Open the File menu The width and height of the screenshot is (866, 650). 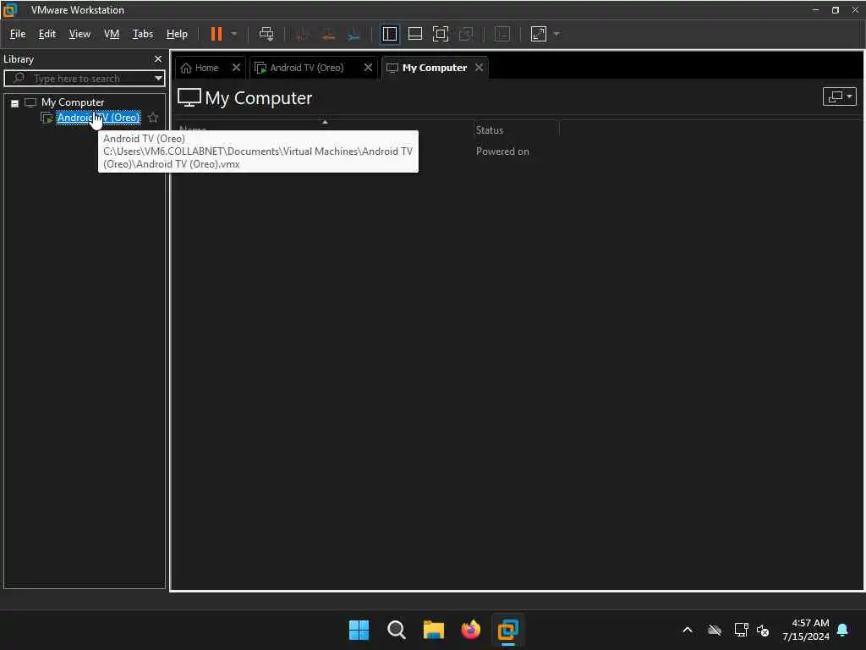pos(18,34)
